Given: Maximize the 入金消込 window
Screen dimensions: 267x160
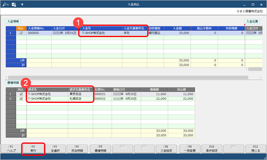Looking at the screenshot, I should coord(253,5).
